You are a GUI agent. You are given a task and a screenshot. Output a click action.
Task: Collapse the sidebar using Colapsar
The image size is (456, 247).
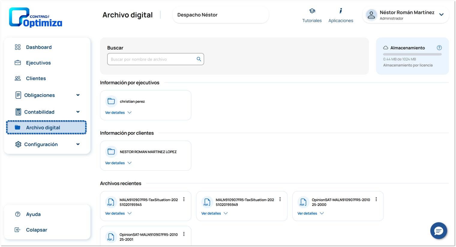pyautogui.click(x=36, y=230)
